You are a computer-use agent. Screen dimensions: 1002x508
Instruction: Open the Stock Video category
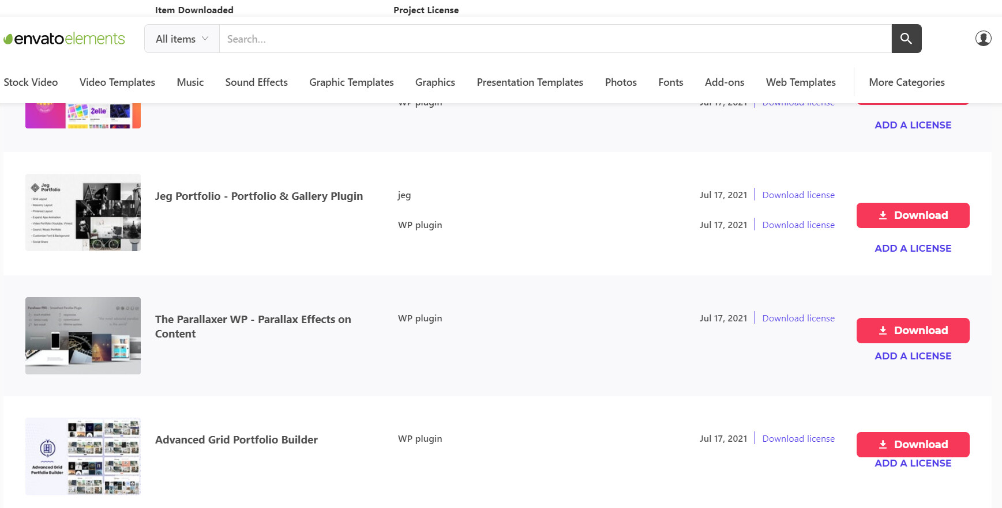point(31,82)
